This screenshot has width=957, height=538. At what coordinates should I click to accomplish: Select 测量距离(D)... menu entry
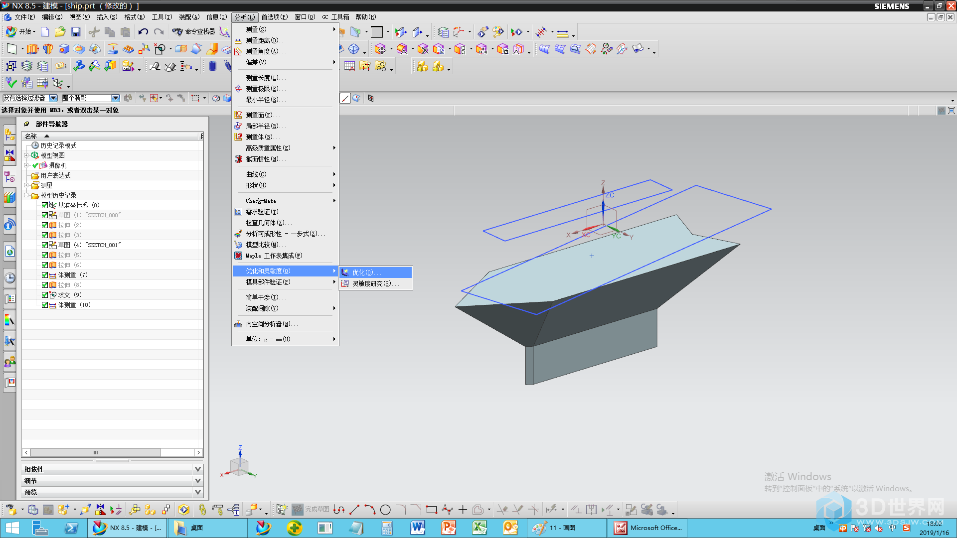285,41
